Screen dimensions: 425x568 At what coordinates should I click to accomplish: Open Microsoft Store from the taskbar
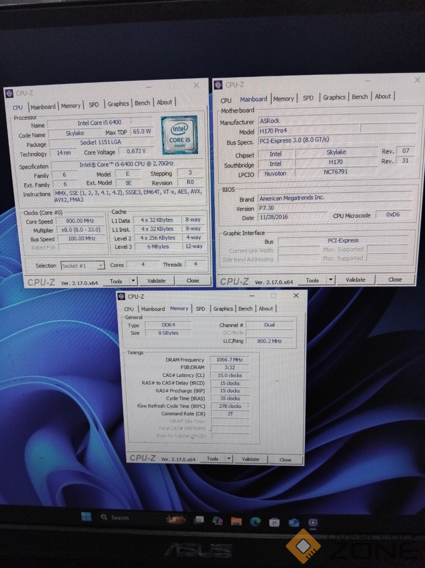point(274,522)
